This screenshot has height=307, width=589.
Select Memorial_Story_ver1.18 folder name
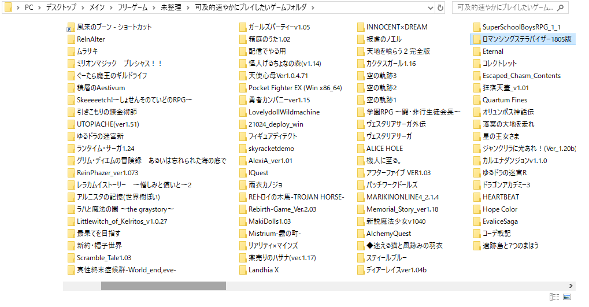(402, 209)
